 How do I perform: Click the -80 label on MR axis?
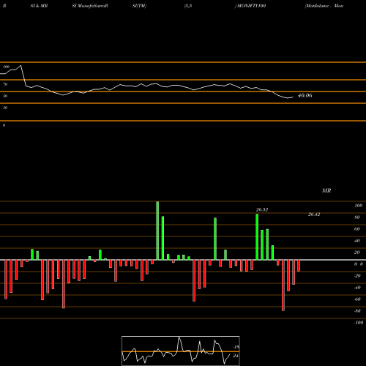point(357,311)
